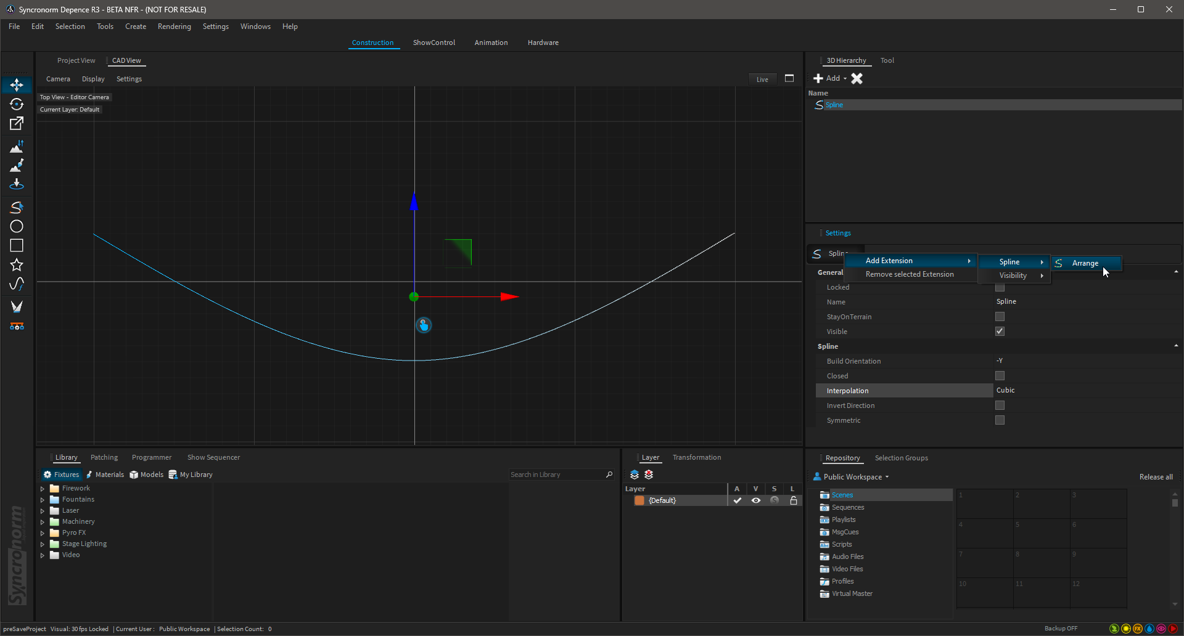Enable the Invert Direction checkbox

coord(1000,405)
